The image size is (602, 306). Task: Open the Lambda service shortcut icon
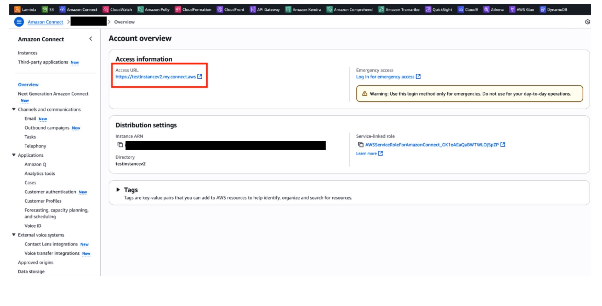(17, 10)
